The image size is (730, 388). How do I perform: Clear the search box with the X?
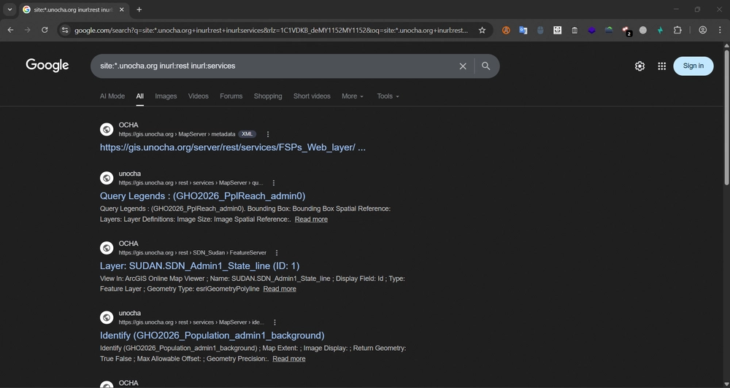(463, 66)
